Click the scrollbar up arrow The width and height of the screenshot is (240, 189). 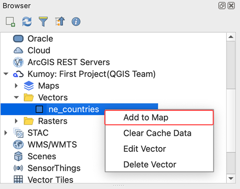231,37
